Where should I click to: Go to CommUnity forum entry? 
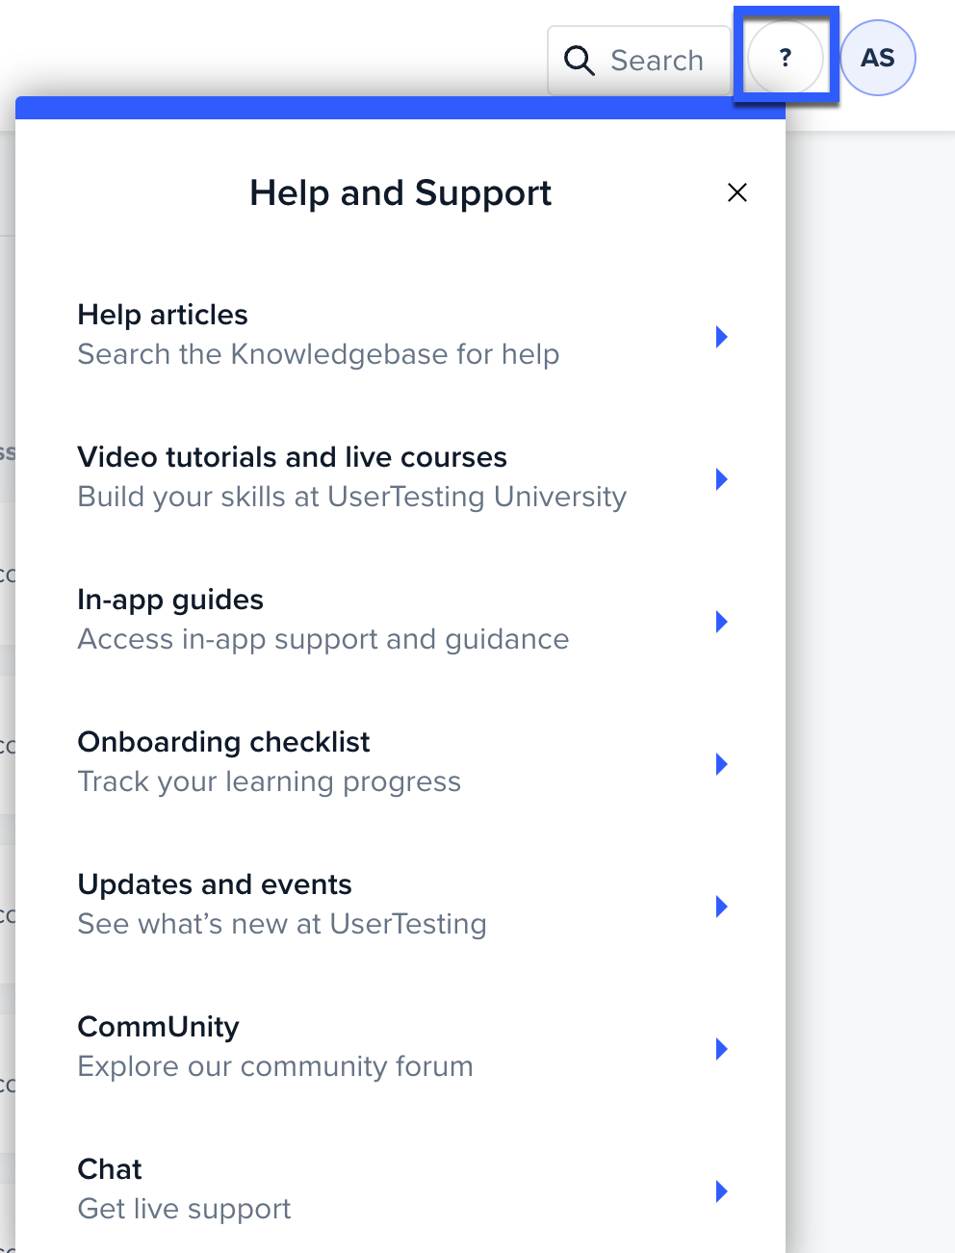tap(400, 1047)
